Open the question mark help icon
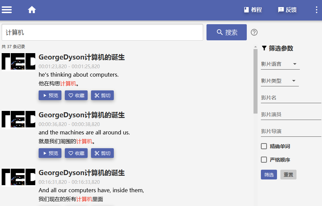The width and height of the screenshot is (322, 206). 254,32
